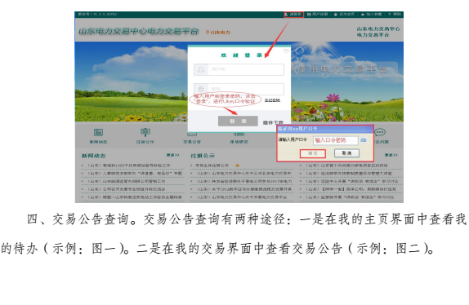The height and width of the screenshot is (305, 469).
Task: Click the UKey 用户口令 input box
Action: 336,140
